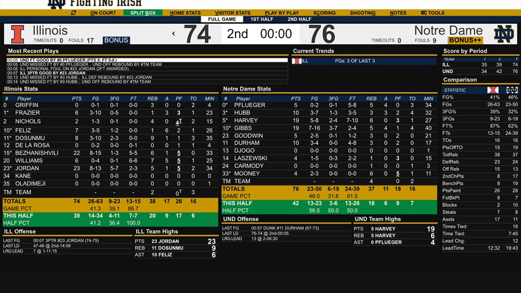
Task: Click the Notre Dame logo in the scoreboard
Action: (x=504, y=34)
